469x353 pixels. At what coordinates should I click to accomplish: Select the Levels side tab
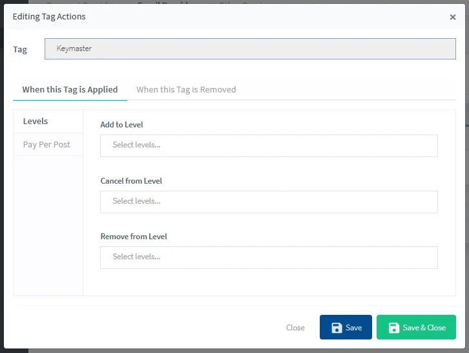[48, 122]
